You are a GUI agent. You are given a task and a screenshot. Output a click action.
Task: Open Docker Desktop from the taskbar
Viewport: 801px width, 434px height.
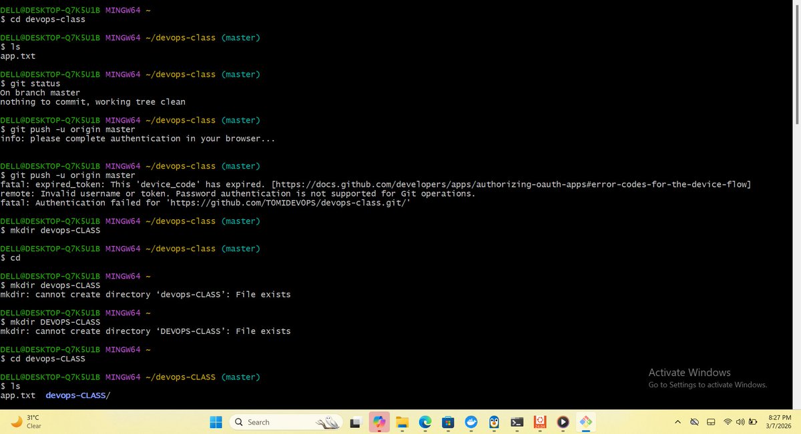(471, 422)
